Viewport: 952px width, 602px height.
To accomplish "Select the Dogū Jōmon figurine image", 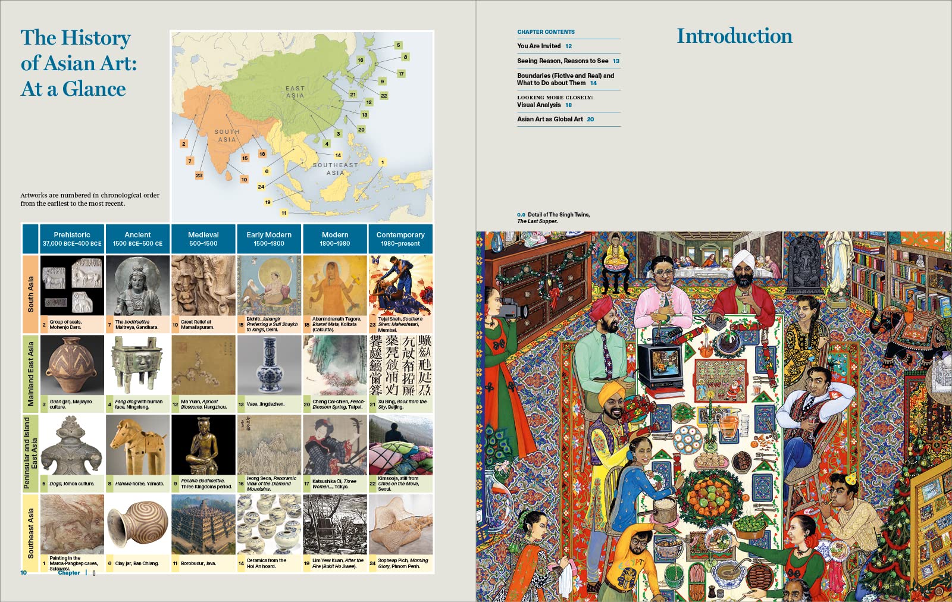I will (x=72, y=444).
